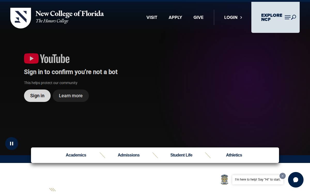Click the "I'm here to help!" chat message
310x194 pixels.
[x=258, y=180]
